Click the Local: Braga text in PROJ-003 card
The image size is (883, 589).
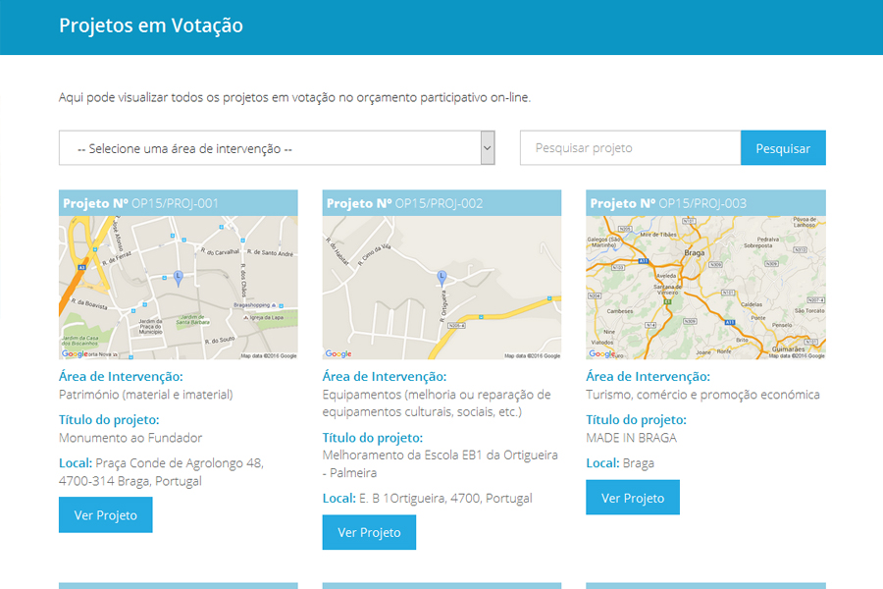[x=620, y=463]
